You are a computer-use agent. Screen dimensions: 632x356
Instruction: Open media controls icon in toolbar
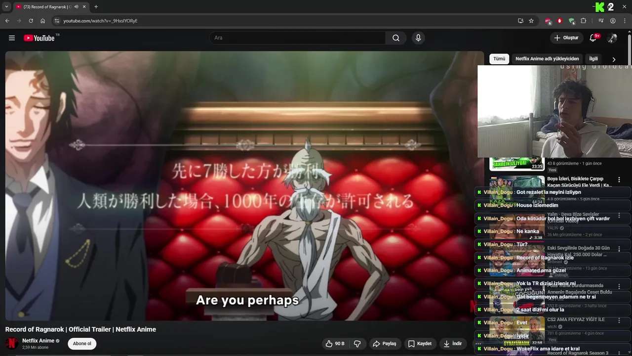[601, 21]
